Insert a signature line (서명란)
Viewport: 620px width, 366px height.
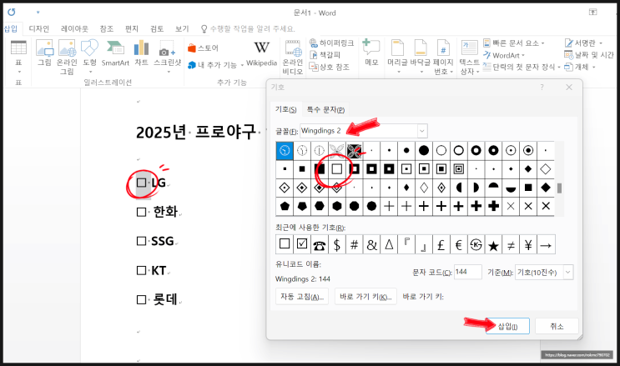tap(583, 43)
